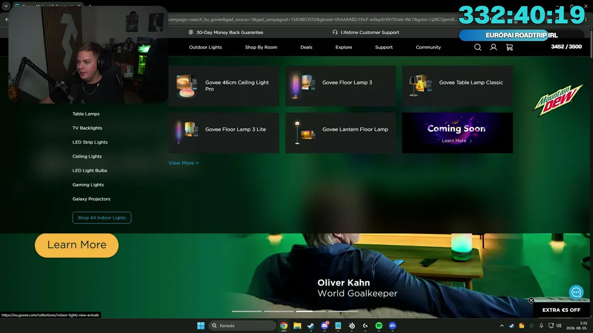593x333 pixels.
Task: Click the Extra €5 Off offer tab
Action: click(561, 310)
